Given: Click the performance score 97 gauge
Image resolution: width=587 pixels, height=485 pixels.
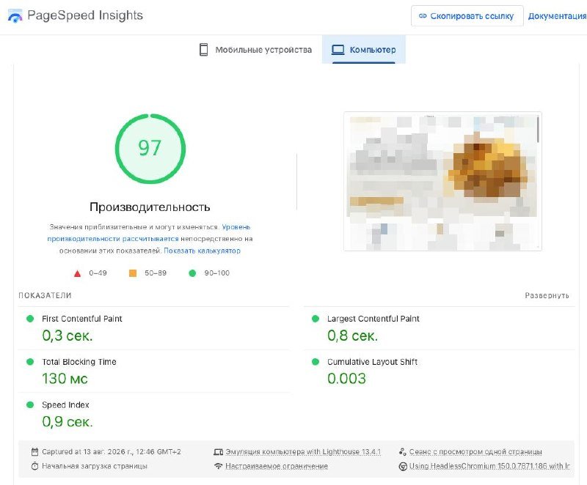Looking at the screenshot, I should 150,148.
